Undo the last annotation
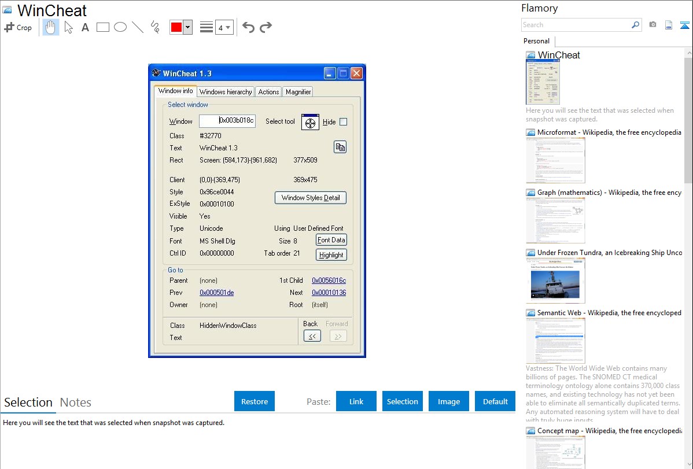Screen dimensions: 693x469 (x=248, y=27)
